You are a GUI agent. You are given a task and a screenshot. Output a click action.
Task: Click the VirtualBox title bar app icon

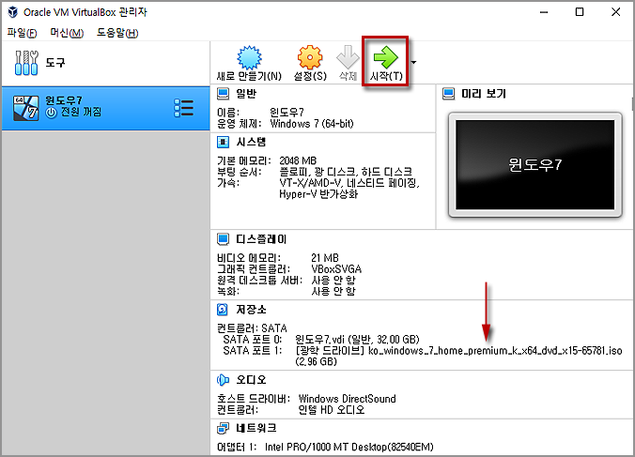tap(13, 12)
